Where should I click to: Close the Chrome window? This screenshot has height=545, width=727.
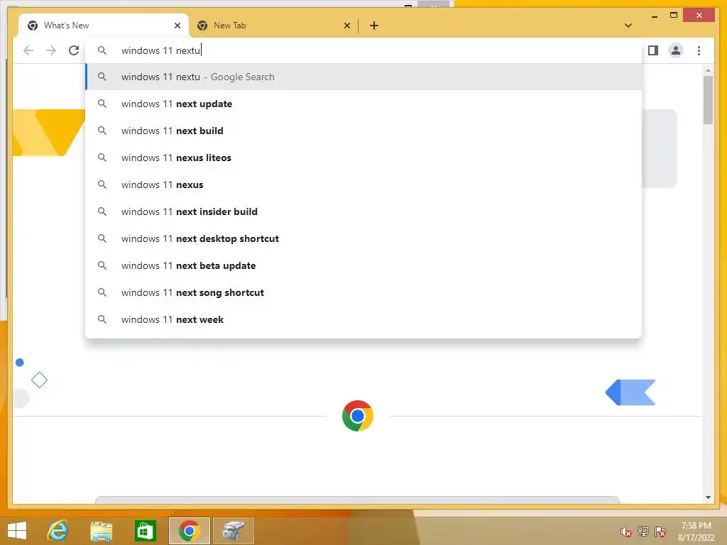[x=699, y=16]
